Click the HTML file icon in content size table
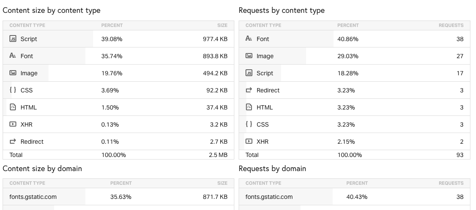 [x=13, y=107]
